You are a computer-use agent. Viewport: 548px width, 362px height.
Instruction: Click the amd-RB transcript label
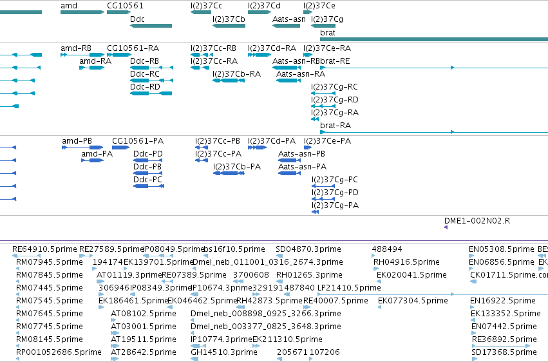click(76, 48)
